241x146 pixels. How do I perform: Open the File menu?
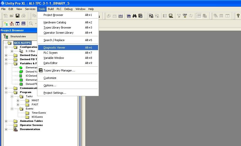point(3,9)
